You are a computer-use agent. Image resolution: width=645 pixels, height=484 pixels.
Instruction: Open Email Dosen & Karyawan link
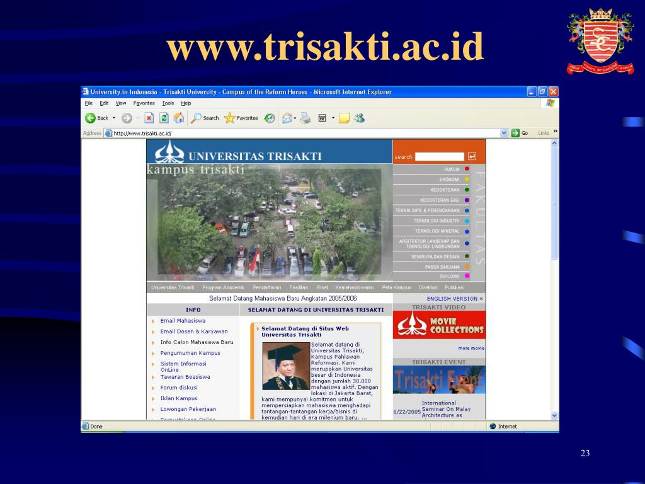(x=194, y=331)
